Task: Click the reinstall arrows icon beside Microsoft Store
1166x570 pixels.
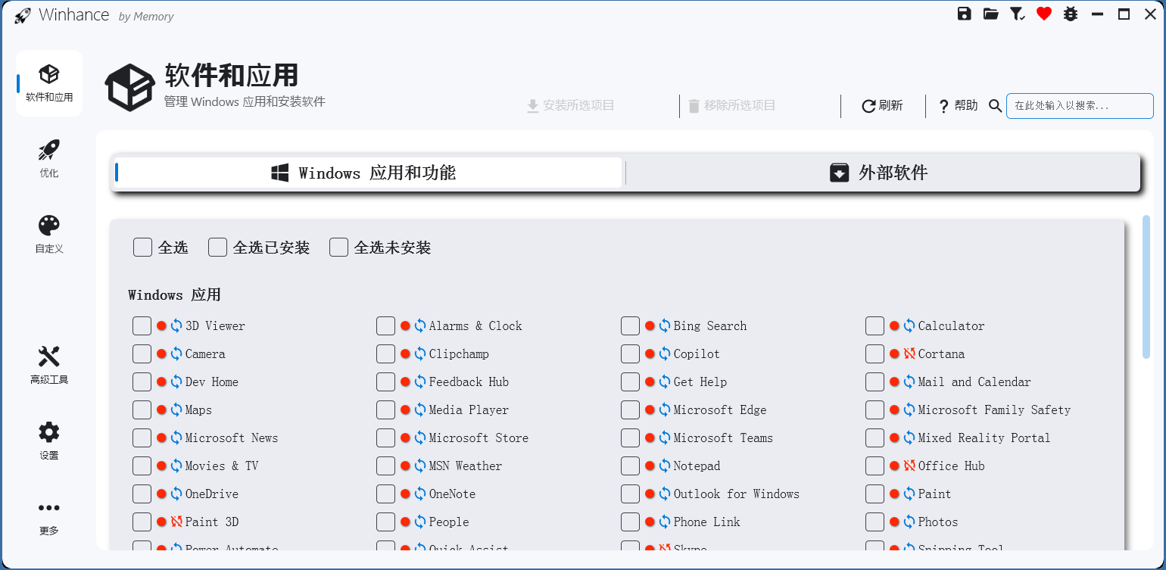Action: tap(420, 438)
